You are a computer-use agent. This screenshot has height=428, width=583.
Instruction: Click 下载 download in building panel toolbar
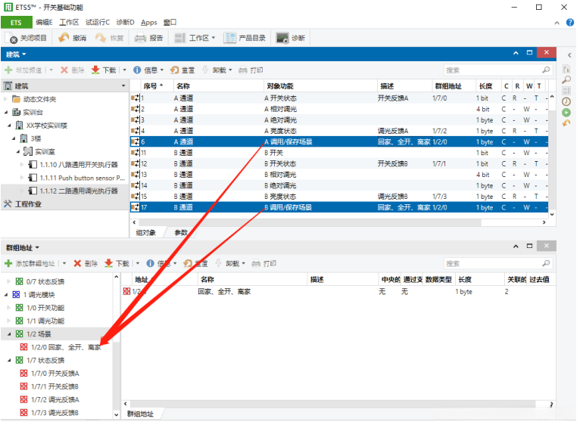pos(104,70)
